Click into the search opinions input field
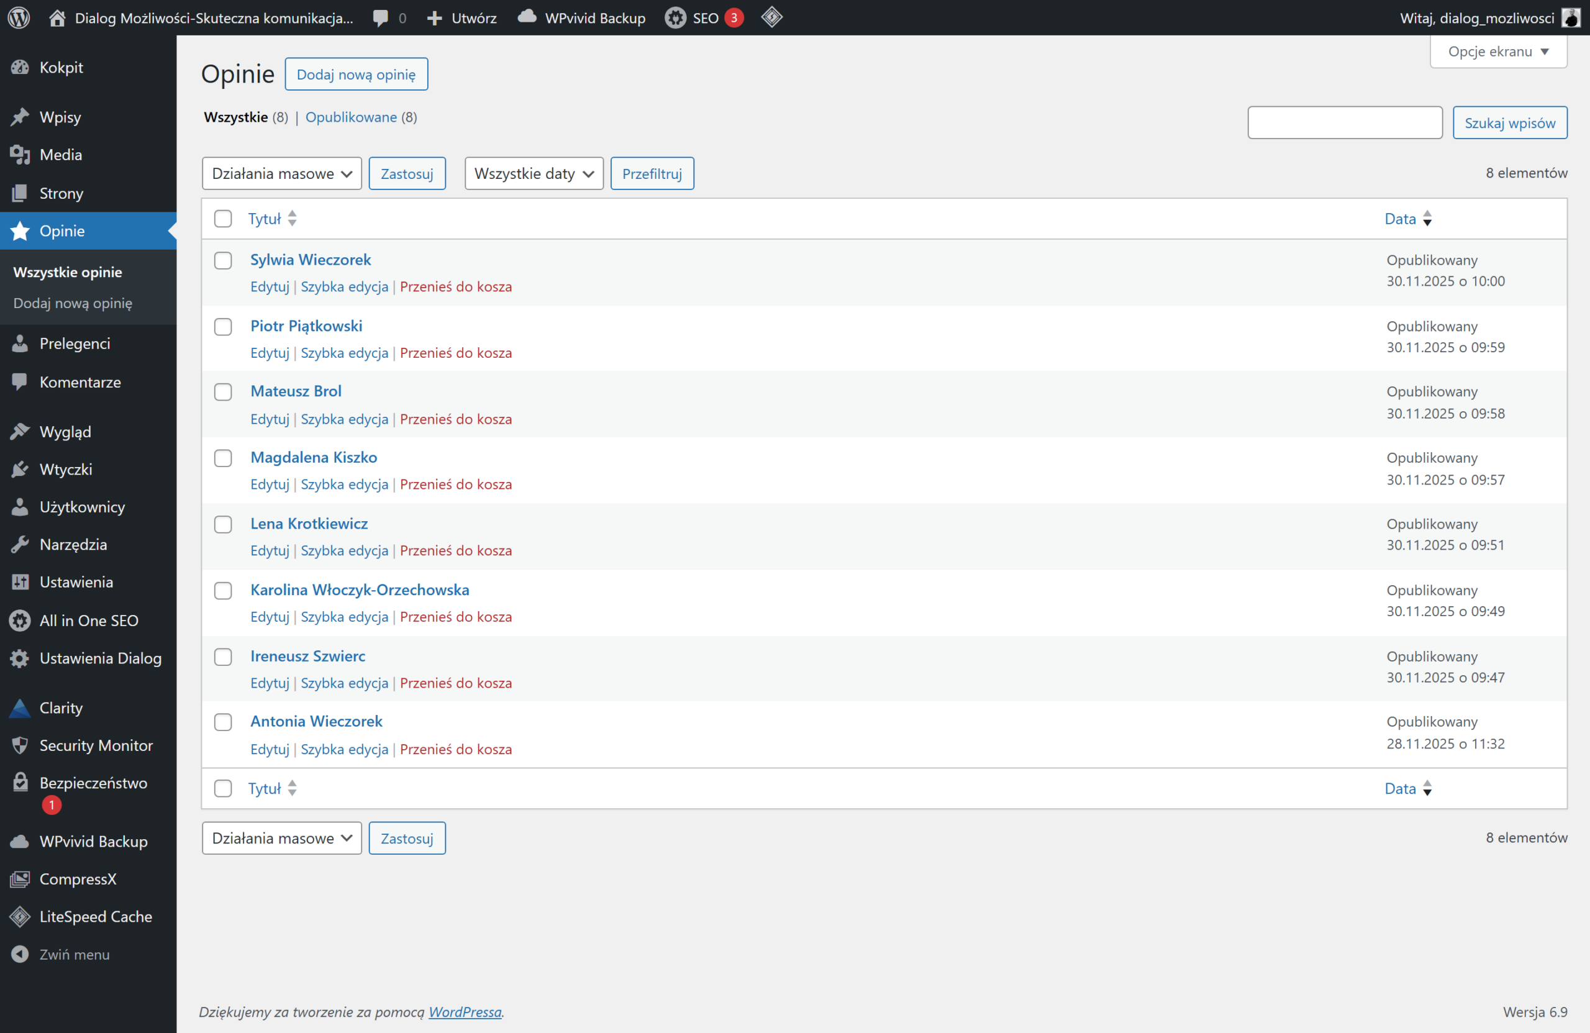This screenshot has width=1590, height=1033. coord(1344,123)
